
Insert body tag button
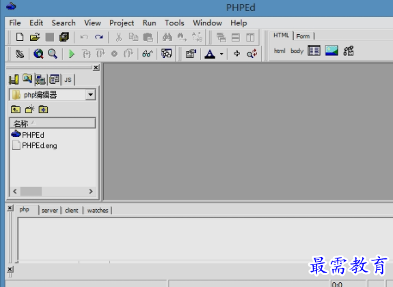tap(297, 51)
